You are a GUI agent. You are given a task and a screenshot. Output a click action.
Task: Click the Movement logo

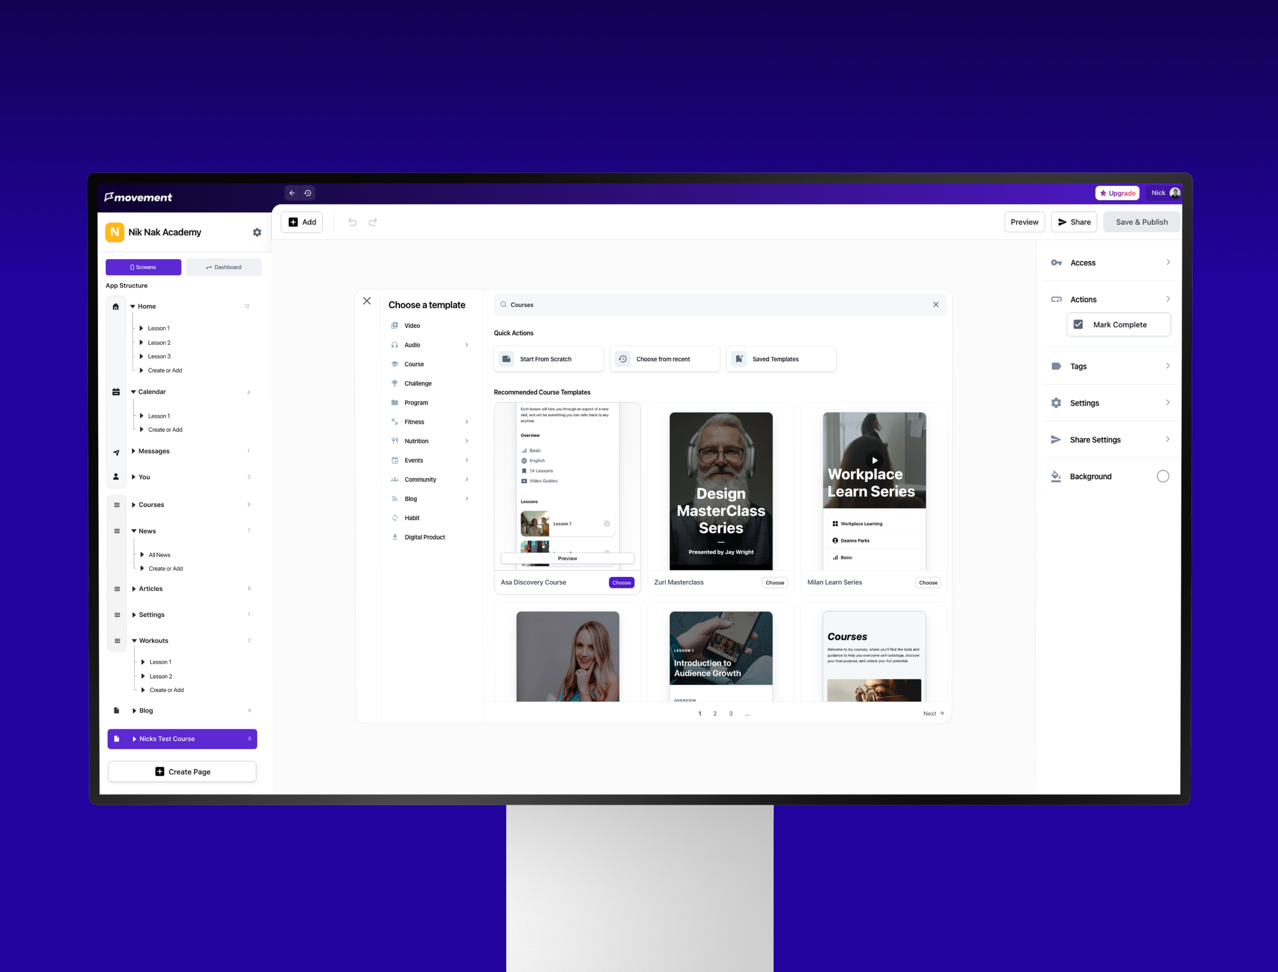pos(138,197)
